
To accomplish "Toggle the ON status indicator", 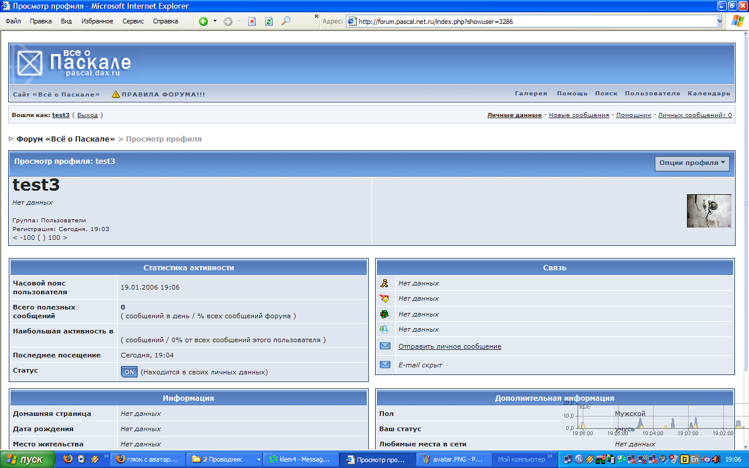I will pyautogui.click(x=129, y=372).
